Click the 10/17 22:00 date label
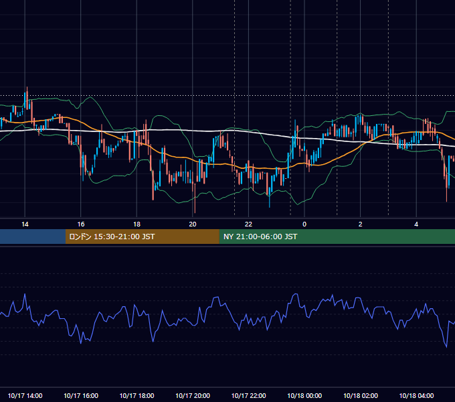Image resolution: width=455 pixels, height=402 pixels. click(248, 395)
